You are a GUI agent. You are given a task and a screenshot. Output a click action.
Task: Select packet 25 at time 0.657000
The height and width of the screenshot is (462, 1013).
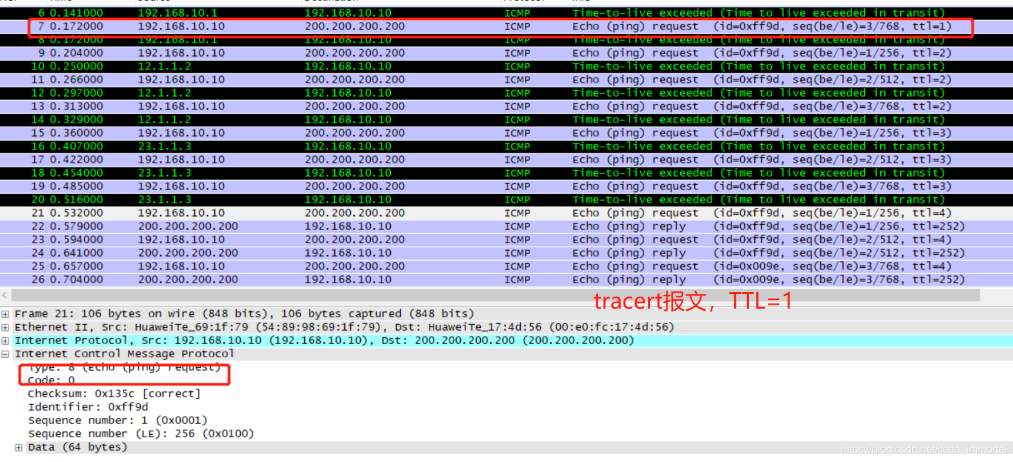(506, 267)
